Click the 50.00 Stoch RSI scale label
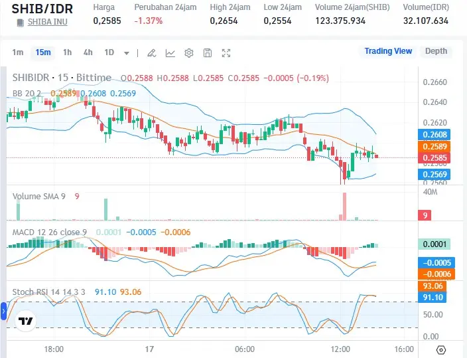This screenshot has width=467, height=358. coord(433,314)
